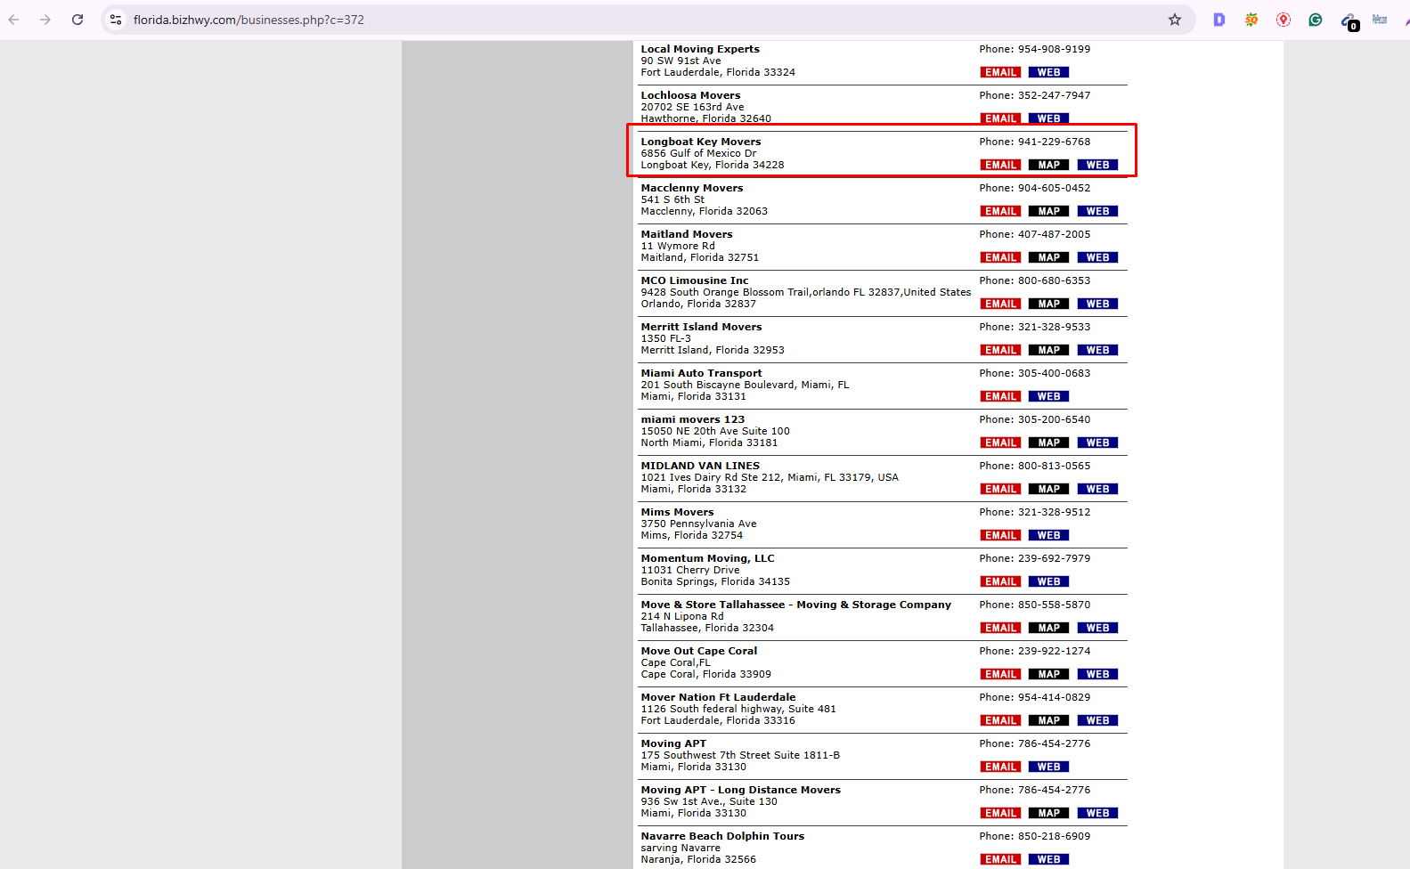Screen dimensions: 1410x869
Task: Email MCO Limousine Inc
Action: pyautogui.click(x=1000, y=305)
